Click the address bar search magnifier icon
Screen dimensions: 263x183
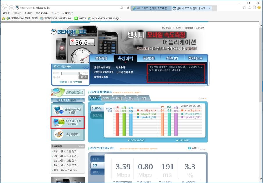[121, 8]
